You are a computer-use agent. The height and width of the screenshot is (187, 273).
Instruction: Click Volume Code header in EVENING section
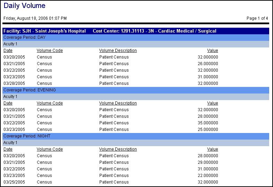[x=50, y=103]
